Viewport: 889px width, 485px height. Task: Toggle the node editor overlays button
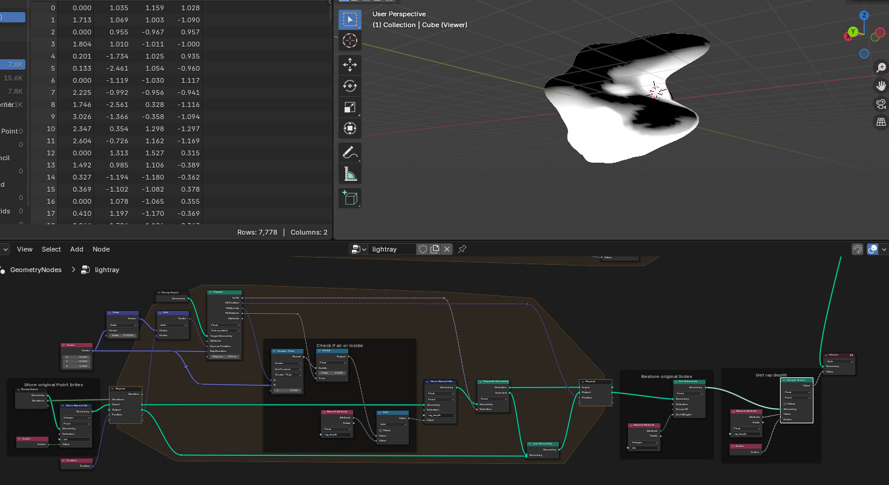point(873,249)
